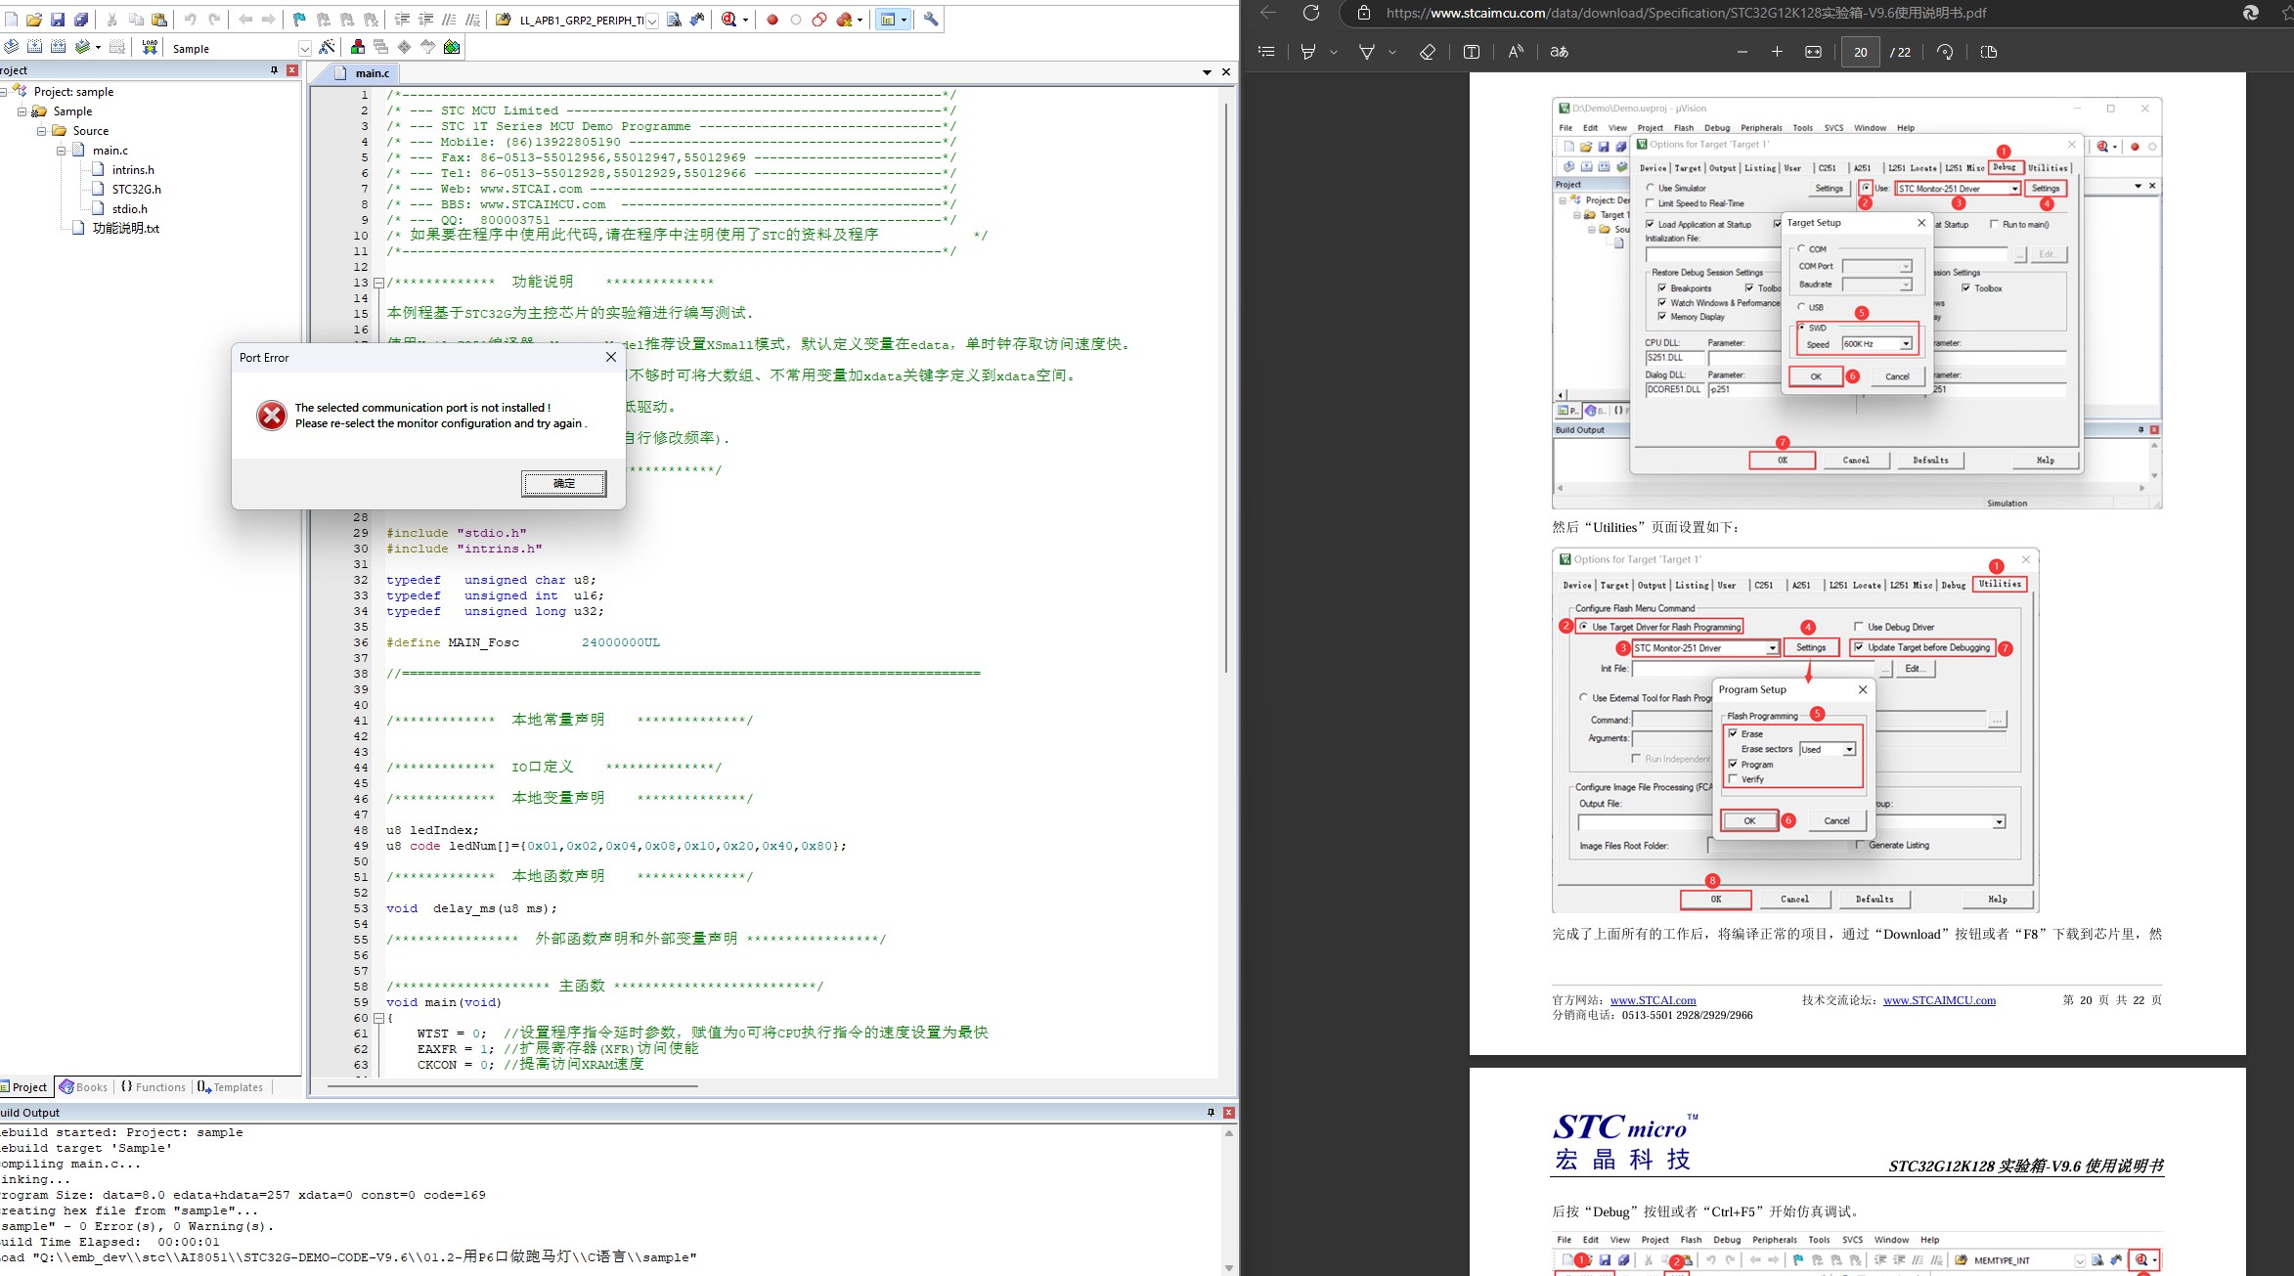The width and height of the screenshot is (2294, 1276).
Task: Click the Save All icon
Action: point(81,20)
